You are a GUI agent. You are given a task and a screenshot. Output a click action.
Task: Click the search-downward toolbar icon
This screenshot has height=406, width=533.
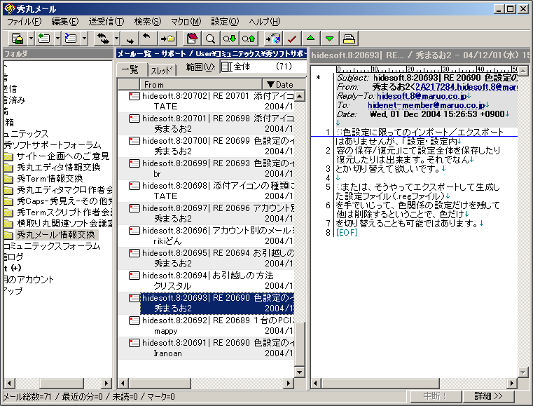coord(229,38)
